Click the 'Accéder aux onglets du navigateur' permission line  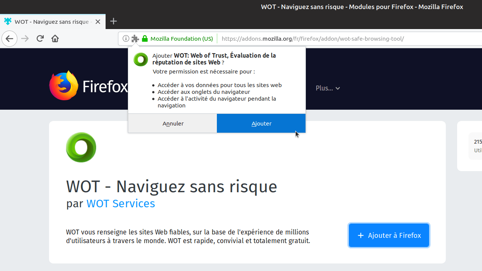[204, 92]
